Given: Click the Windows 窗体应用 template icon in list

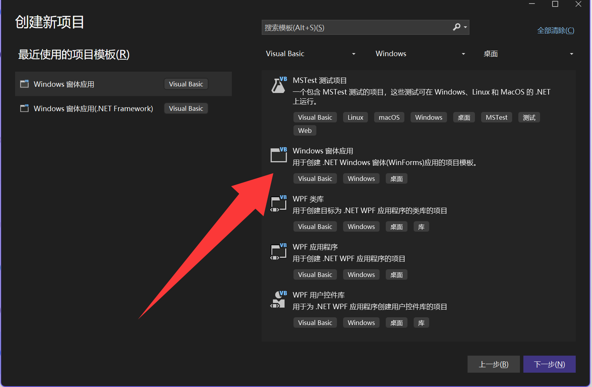Looking at the screenshot, I should (279, 155).
